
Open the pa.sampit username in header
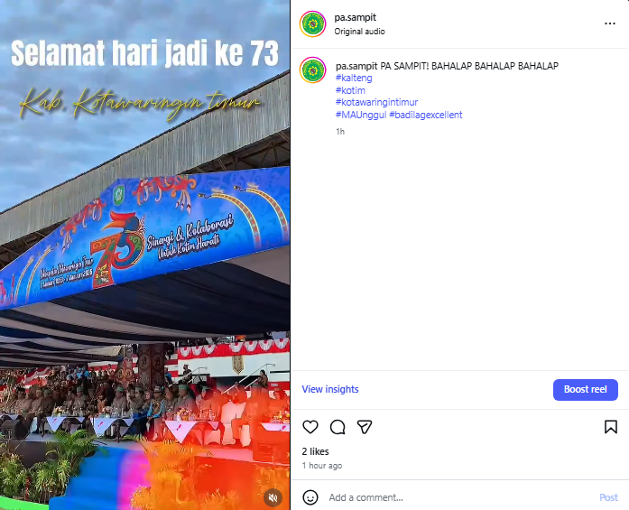(355, 18)
